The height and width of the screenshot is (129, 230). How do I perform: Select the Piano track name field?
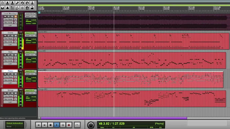[10, 71]
